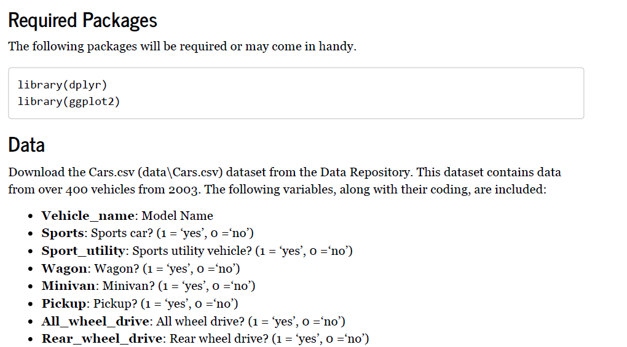Click the bold Minivan variable name
The image size is (627, 347).
point(69,286)
